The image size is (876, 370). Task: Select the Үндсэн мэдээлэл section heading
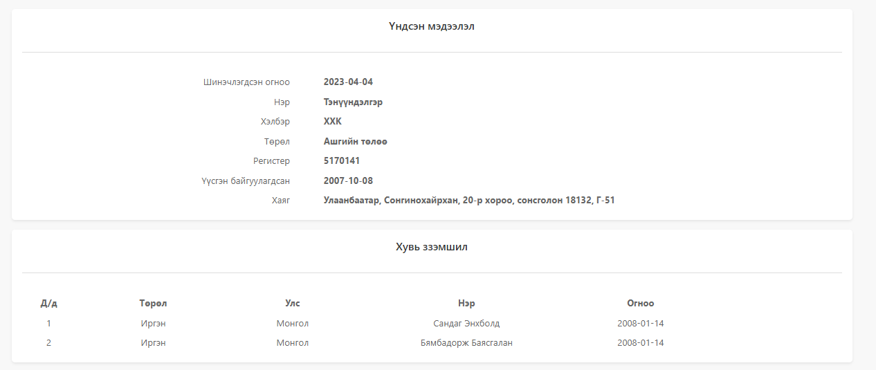coord(432,26)
